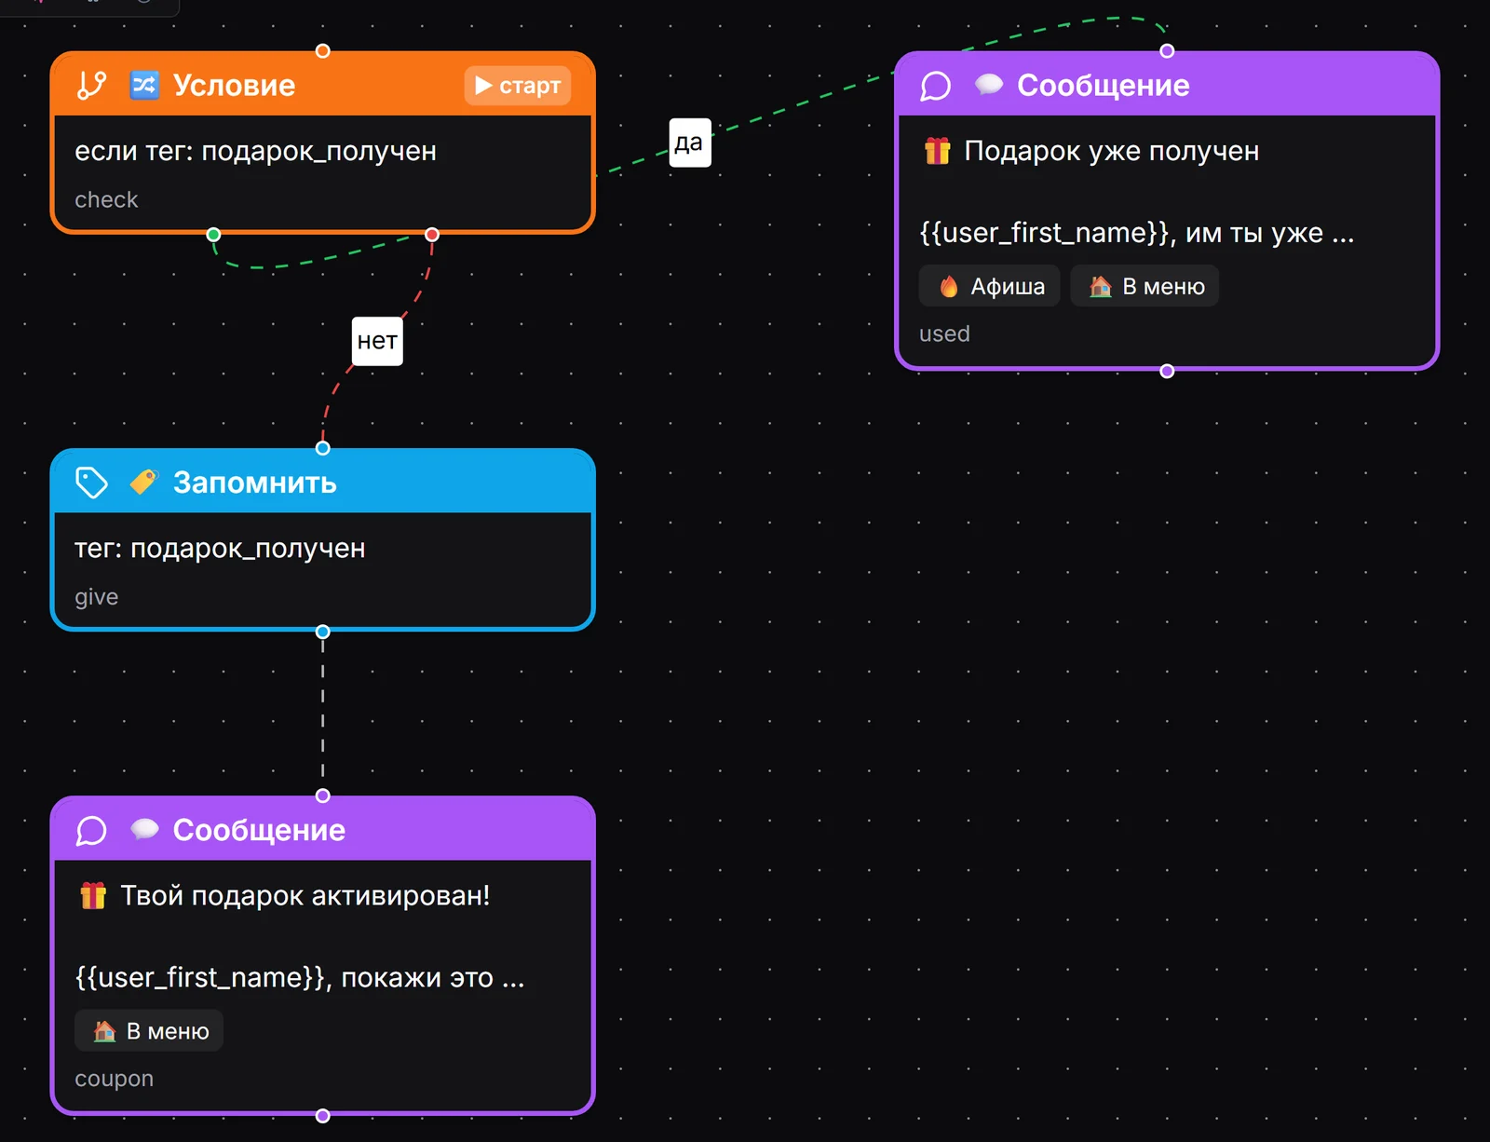Click the top input connector of the coupon message node

[x=323, y=795]
